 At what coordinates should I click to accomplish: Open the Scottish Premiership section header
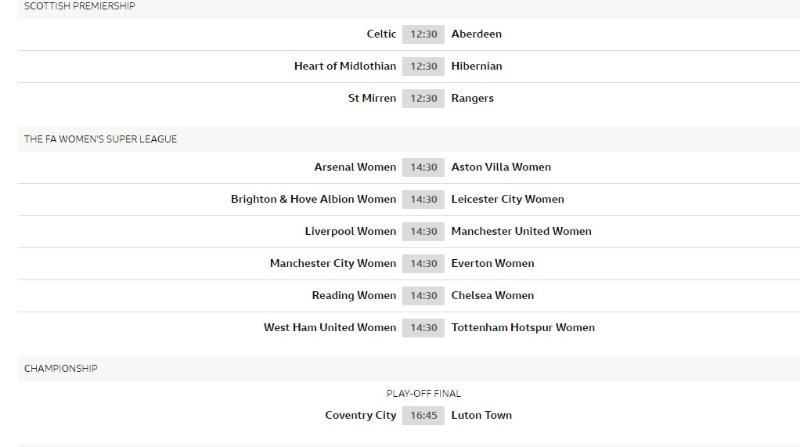pyautogui.click(x=79, y=6)
